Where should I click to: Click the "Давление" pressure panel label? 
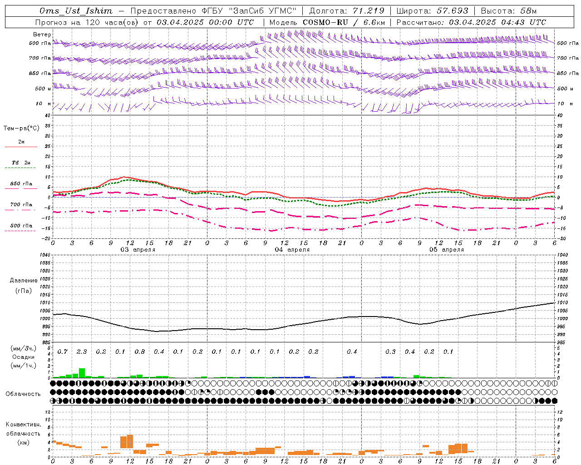pos(24,281)
